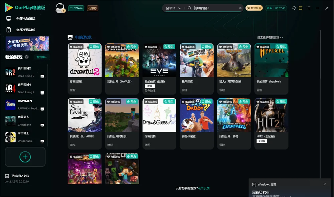Click PC icon next to Unspottable

click(x=42, y=142)
